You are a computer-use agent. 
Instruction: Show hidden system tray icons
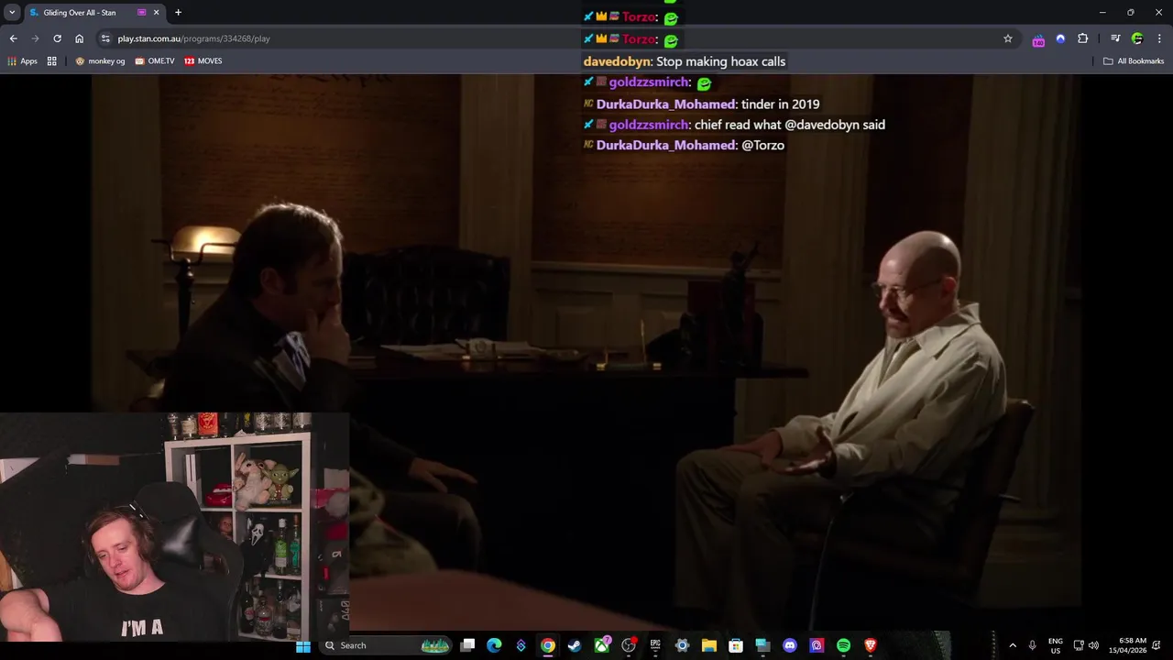[x=1013, y=645]
